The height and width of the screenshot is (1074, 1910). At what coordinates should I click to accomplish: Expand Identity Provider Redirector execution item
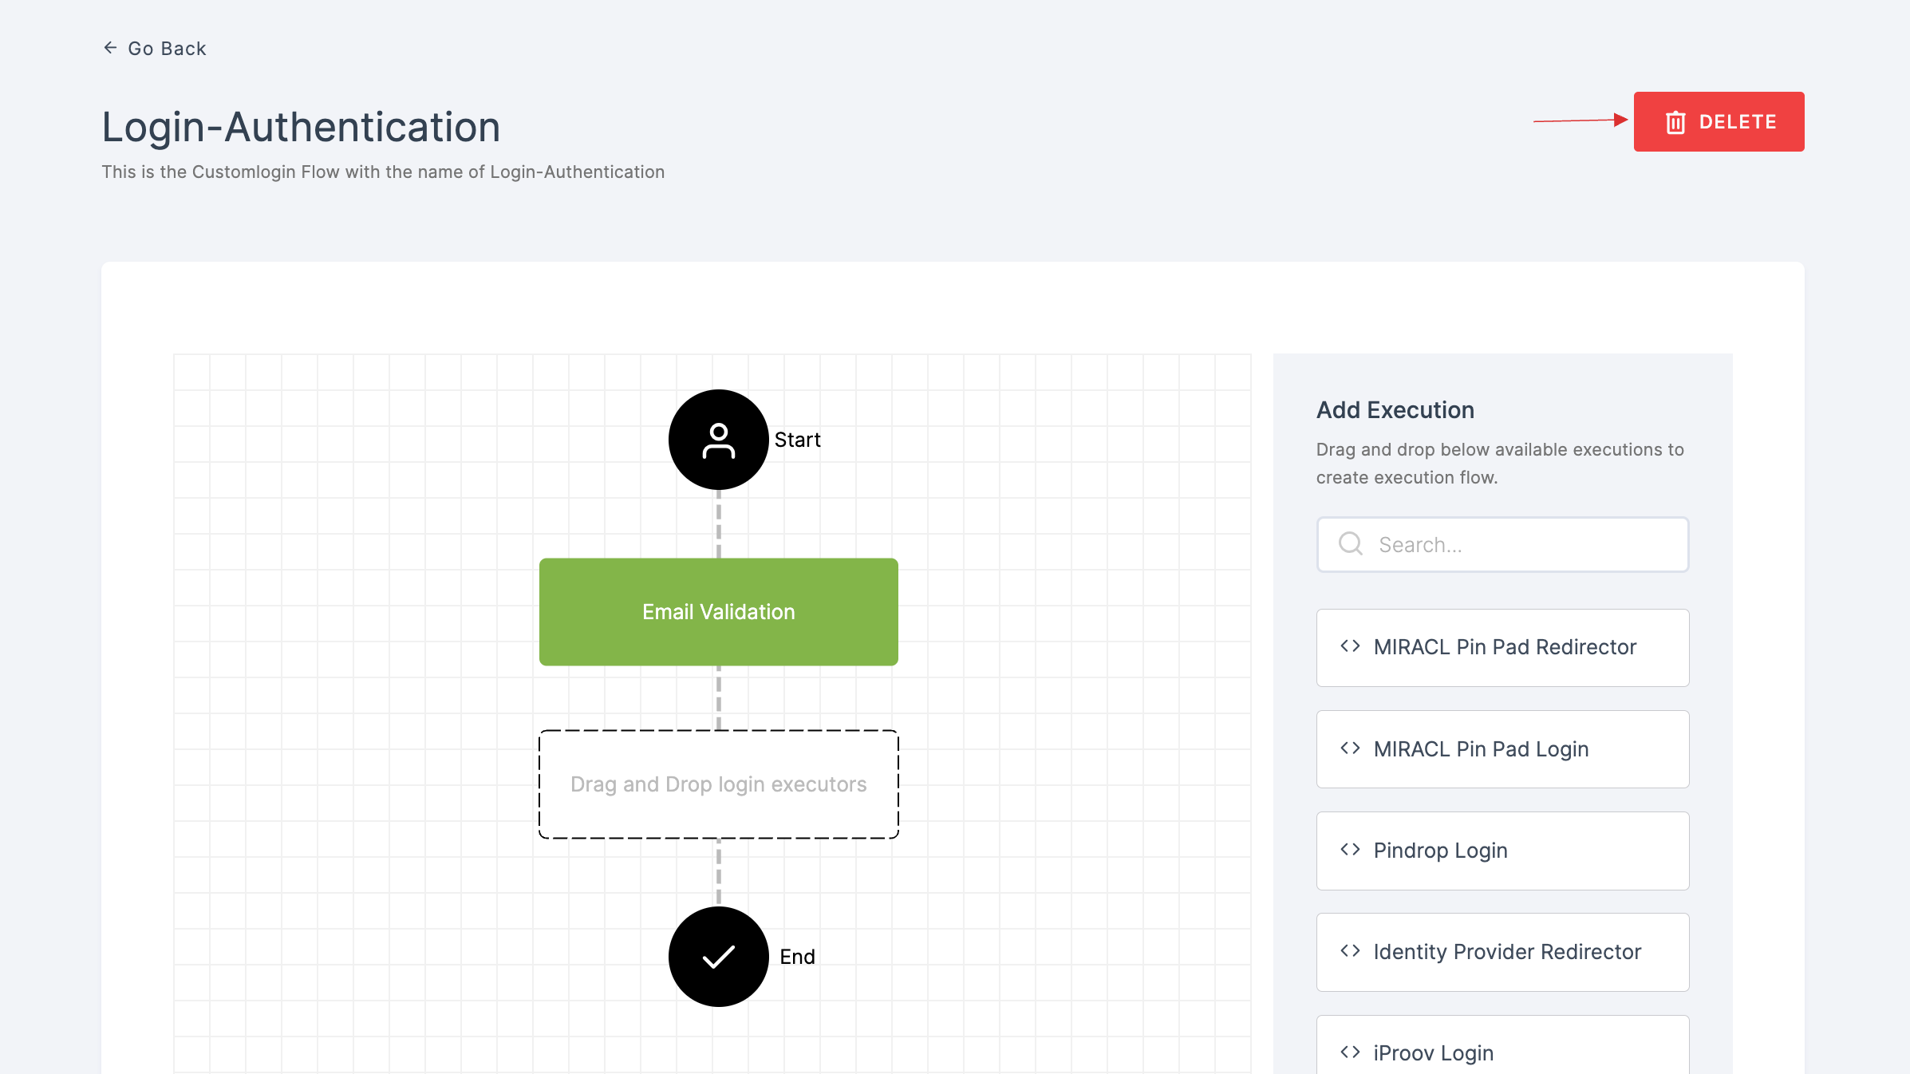(1503, 952)
